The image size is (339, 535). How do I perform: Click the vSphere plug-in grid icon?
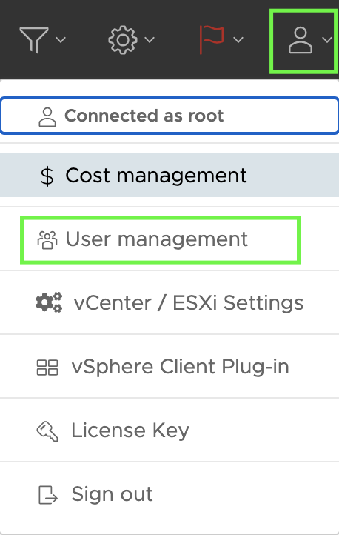coord(47,368)
